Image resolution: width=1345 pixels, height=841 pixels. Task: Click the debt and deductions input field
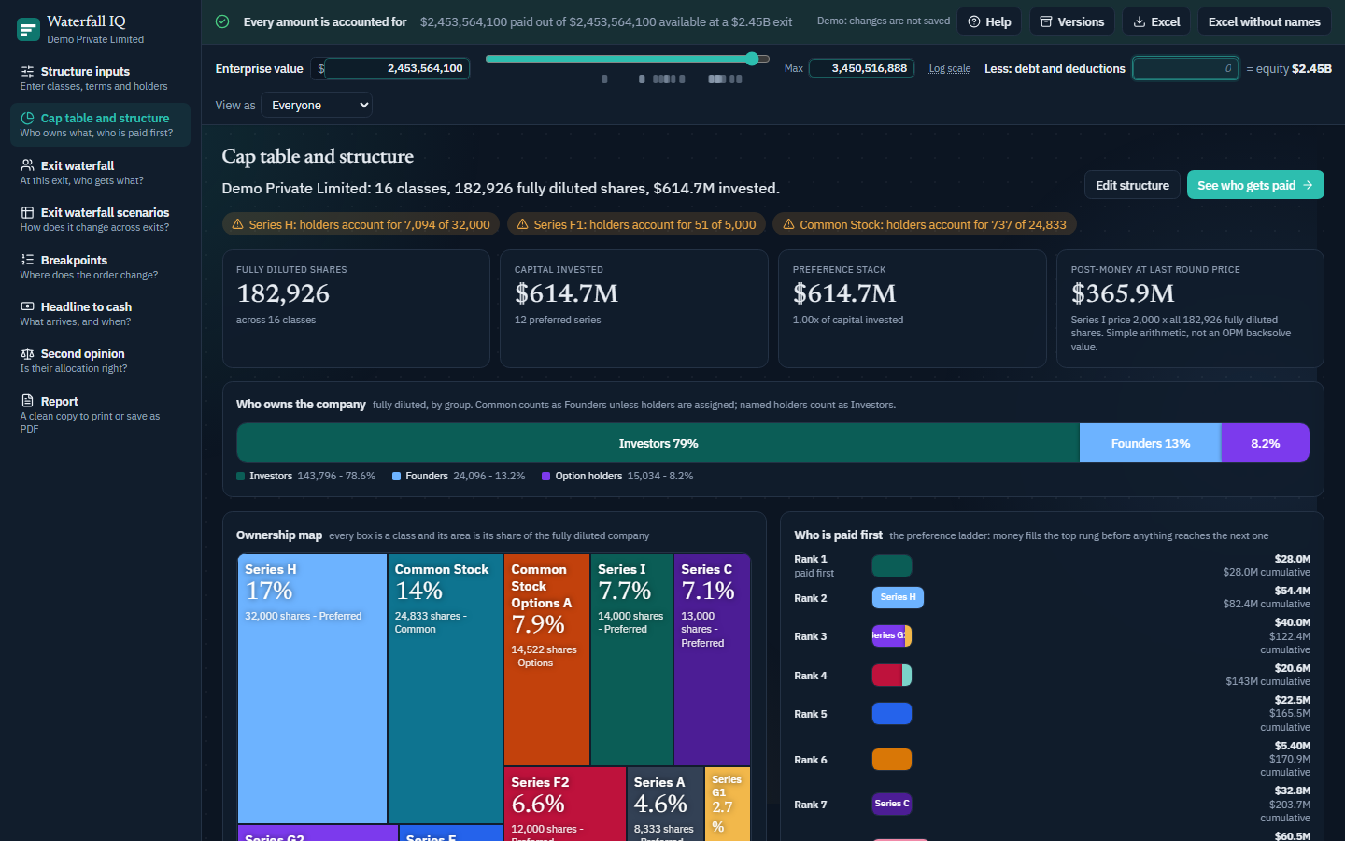[1185, 68]
